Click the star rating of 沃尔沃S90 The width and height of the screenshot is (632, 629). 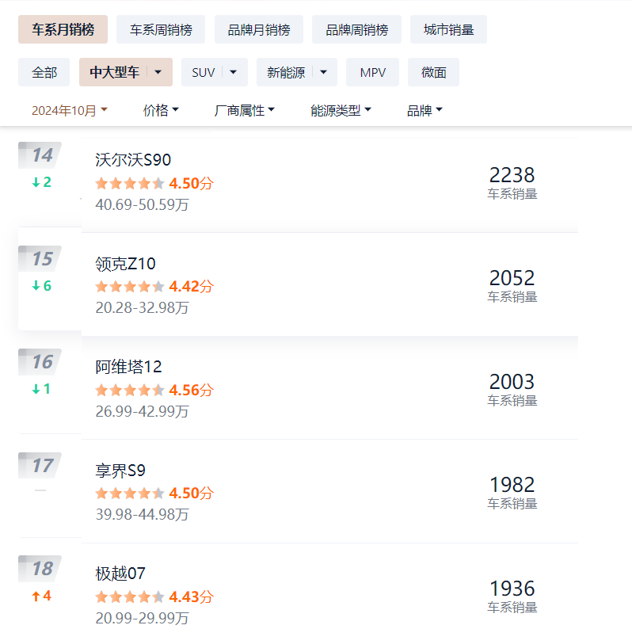(x=130, y=184)
